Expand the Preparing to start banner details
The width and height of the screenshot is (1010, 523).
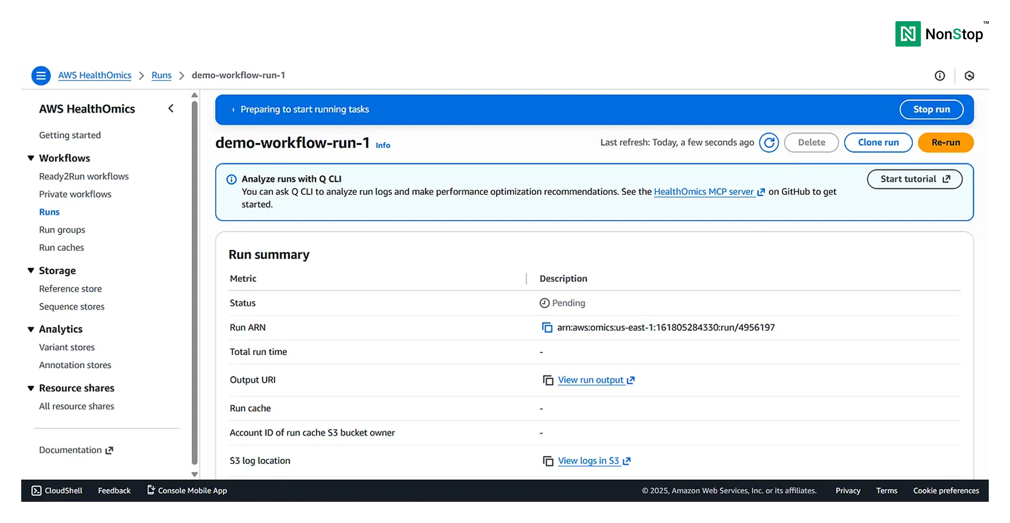click(x=233, y=109)
